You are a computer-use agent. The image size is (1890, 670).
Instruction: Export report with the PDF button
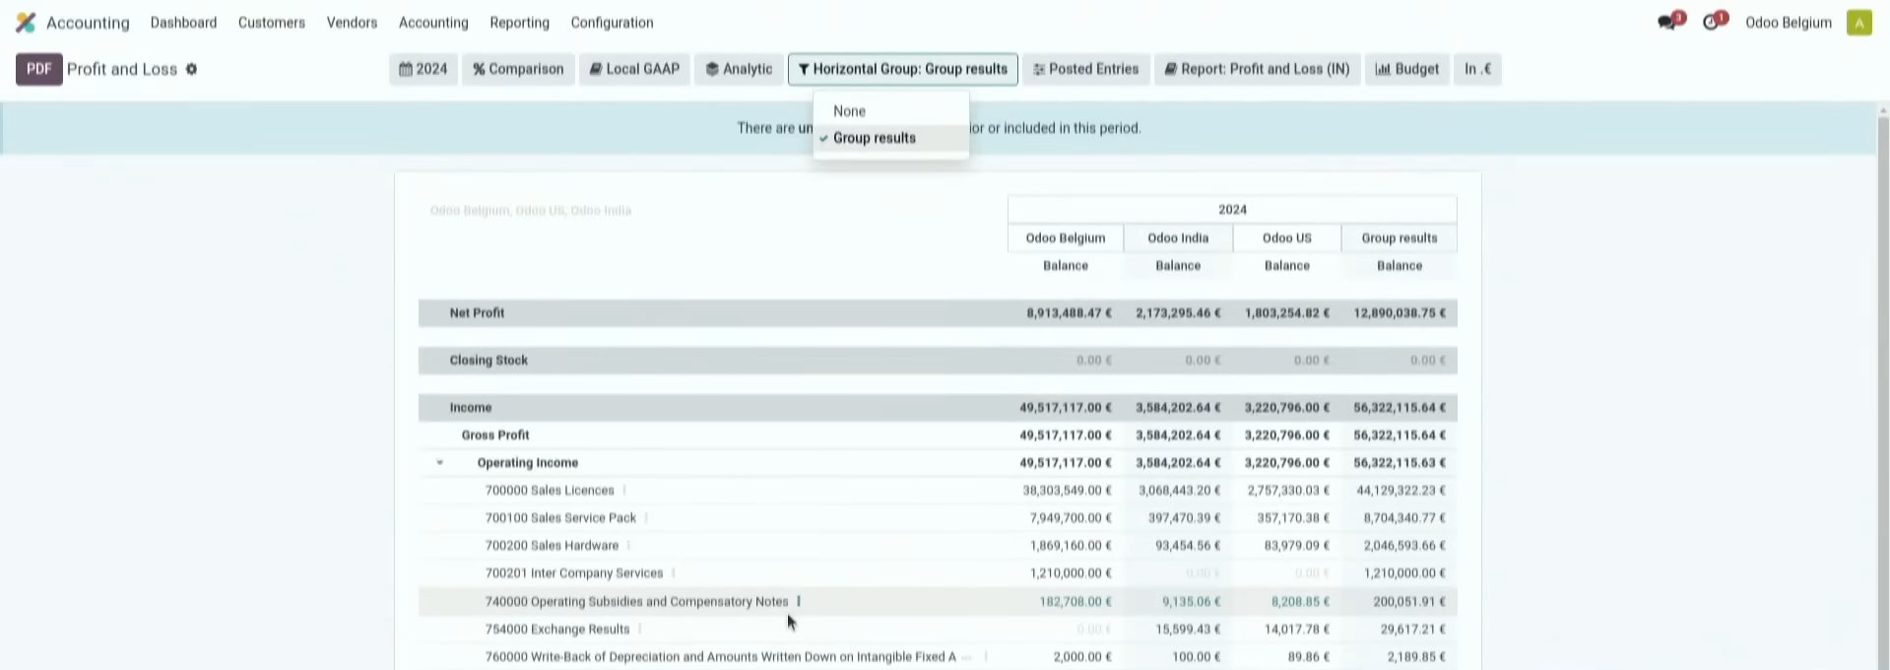(x=38, y=69)
